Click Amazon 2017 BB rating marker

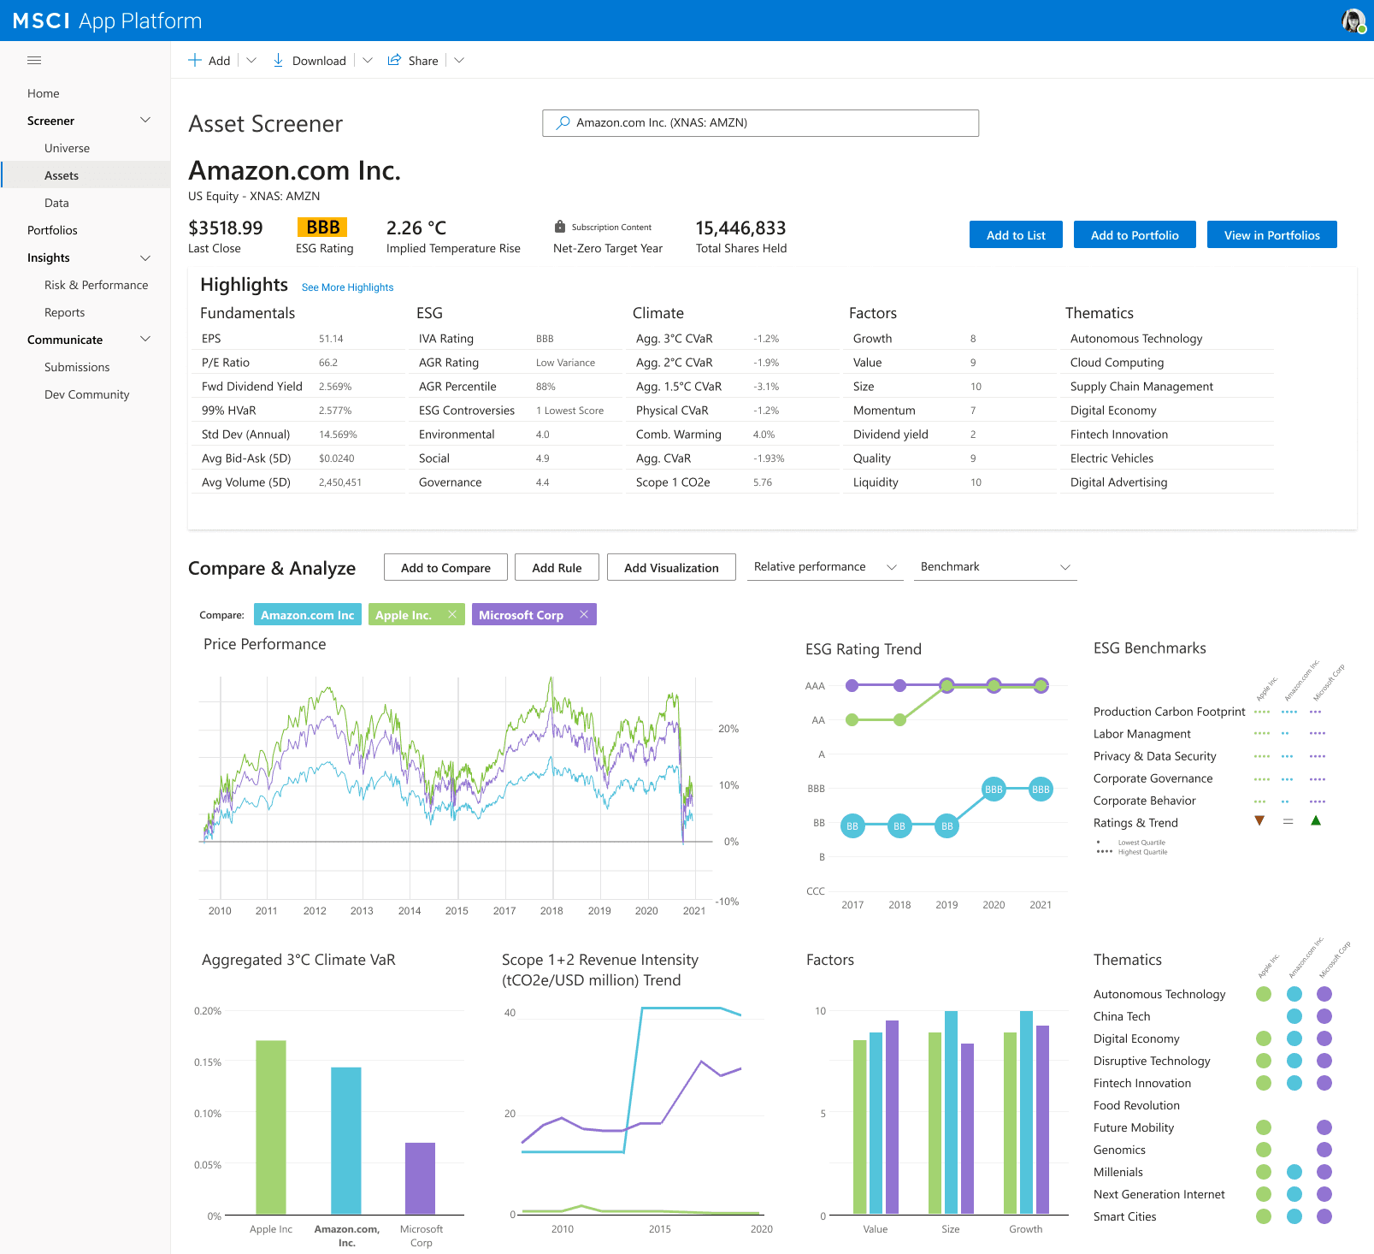pyautogui.click(x=852, y=826)
